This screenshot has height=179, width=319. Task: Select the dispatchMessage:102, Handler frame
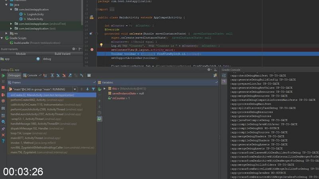(x=52, y=128)
